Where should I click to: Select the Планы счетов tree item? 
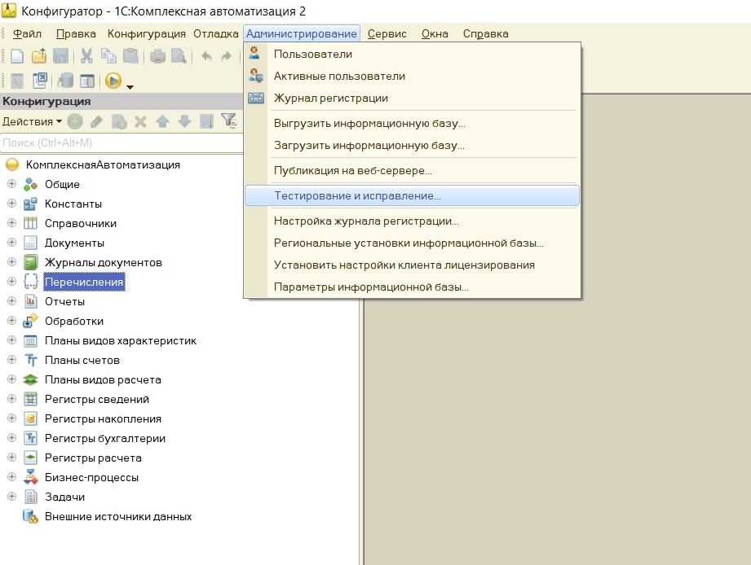click(x=82, y=361)
